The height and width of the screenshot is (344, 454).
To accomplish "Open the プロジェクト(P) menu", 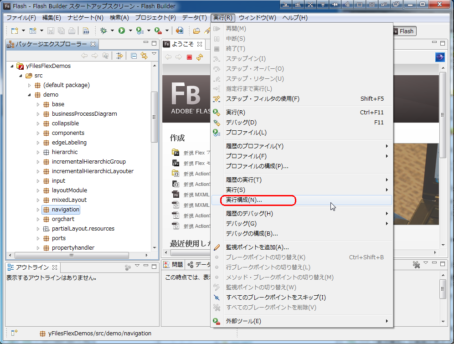I will click(x=155, y=18).
